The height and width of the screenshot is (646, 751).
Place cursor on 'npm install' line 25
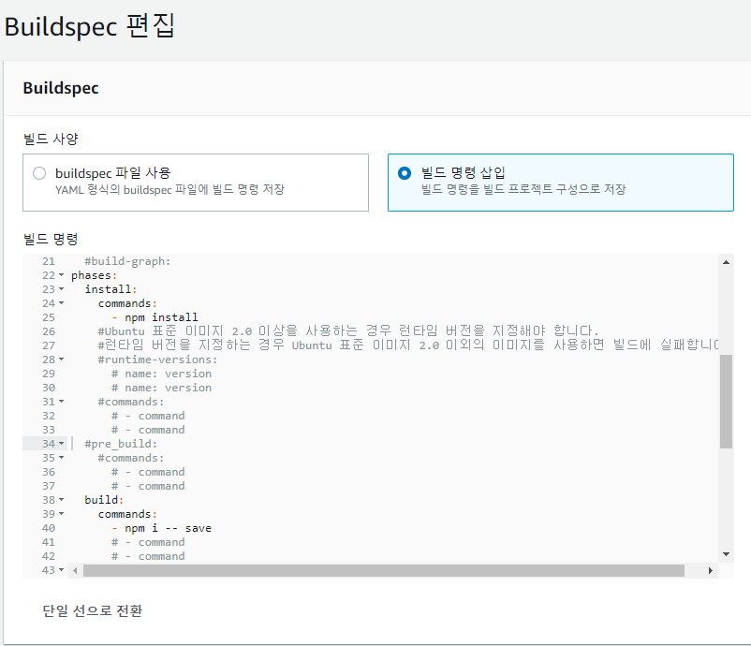click(161, 317)
